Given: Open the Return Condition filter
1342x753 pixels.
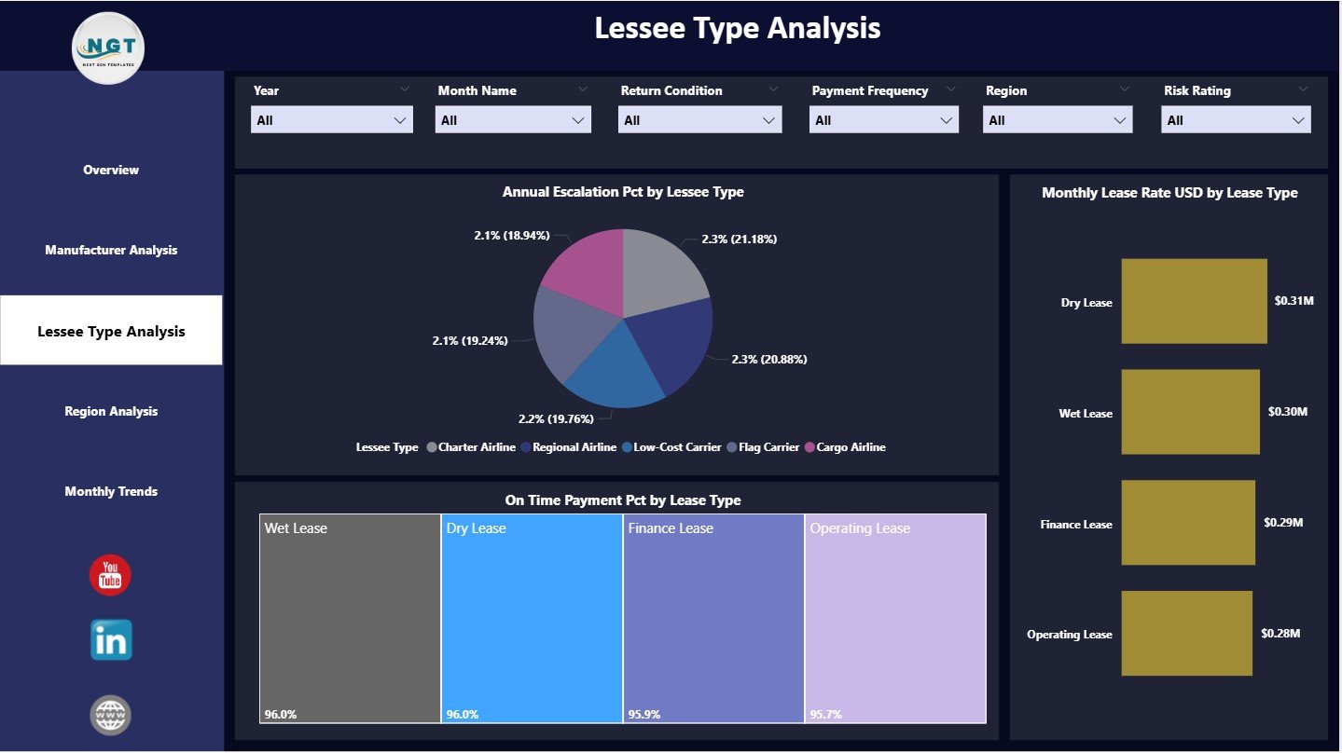Looking at the screenshot, I should (769, 119).
